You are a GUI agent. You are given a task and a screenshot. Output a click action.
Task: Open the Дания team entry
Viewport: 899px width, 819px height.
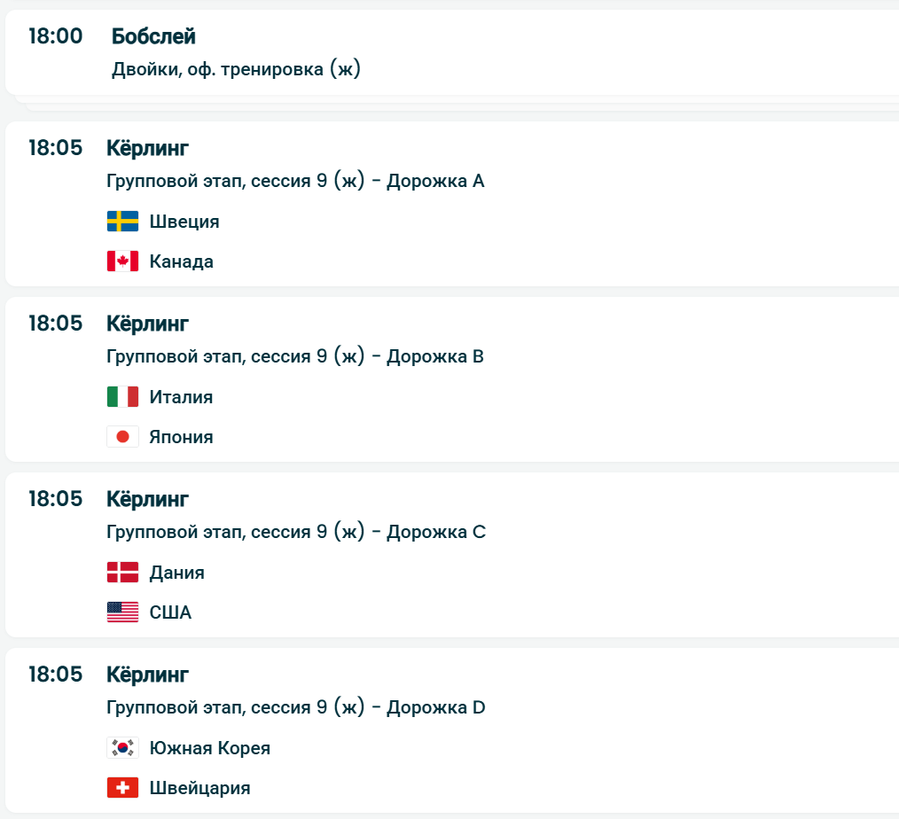pyautogui.click(x=176, y=573)
